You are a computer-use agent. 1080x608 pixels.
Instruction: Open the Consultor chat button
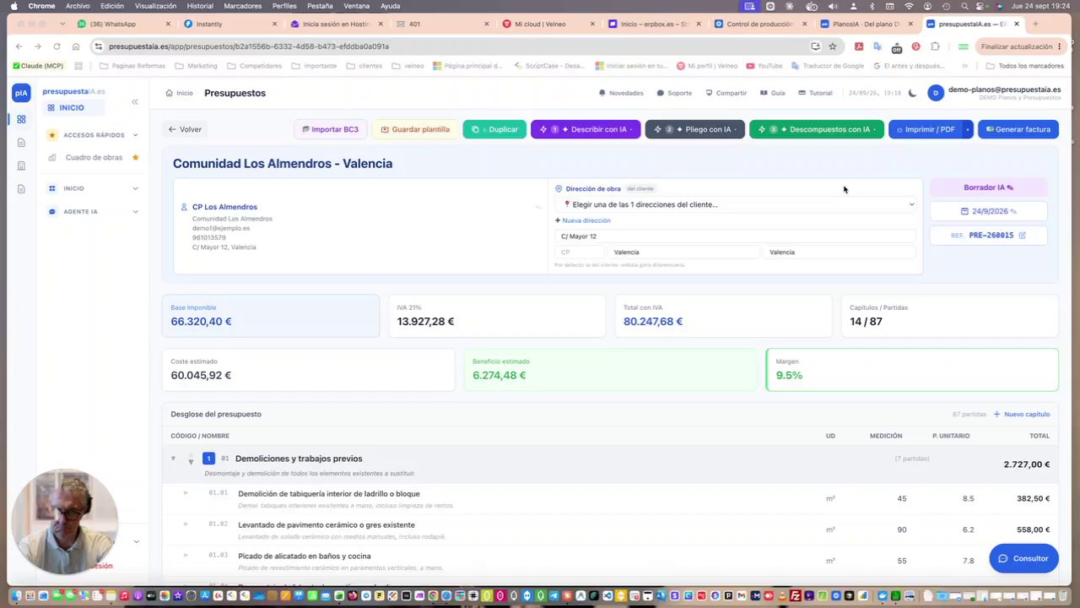(1023, 558)
